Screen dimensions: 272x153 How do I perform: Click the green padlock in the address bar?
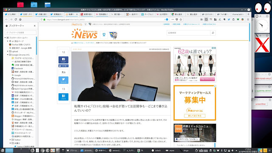coord(44,20)
